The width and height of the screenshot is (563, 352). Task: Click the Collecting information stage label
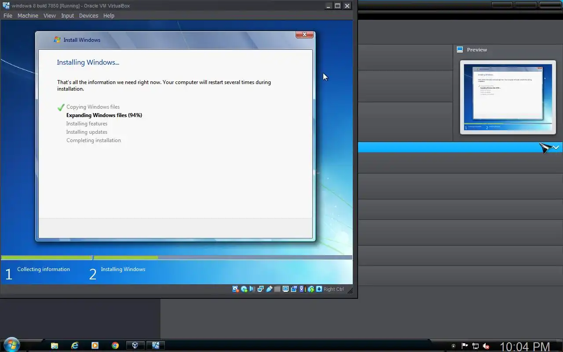pos(44,269)
